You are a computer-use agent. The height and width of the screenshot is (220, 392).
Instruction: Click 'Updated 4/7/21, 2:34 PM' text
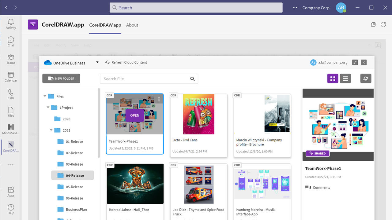tap(190, 151)
